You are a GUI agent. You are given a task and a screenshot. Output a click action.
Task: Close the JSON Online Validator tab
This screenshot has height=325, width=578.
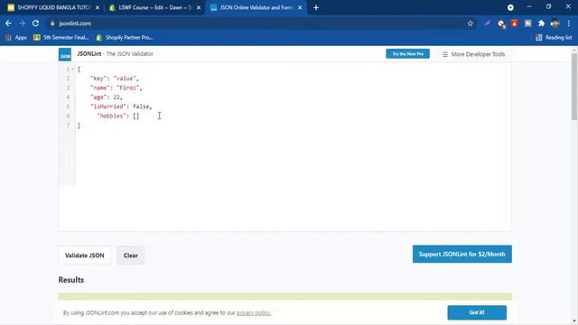300,8
